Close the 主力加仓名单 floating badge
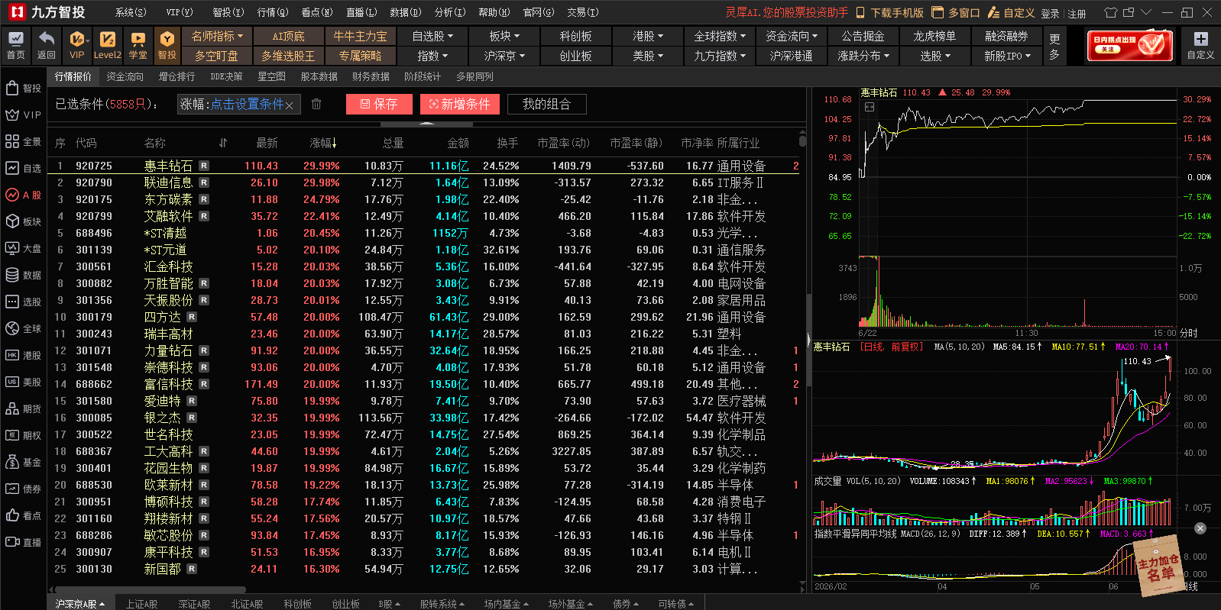This screenshot has width=1221, height=610. click(x=1200, y=528)
